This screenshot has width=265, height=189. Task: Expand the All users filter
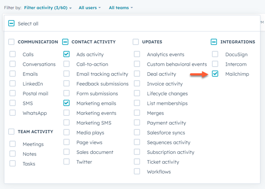89,7
